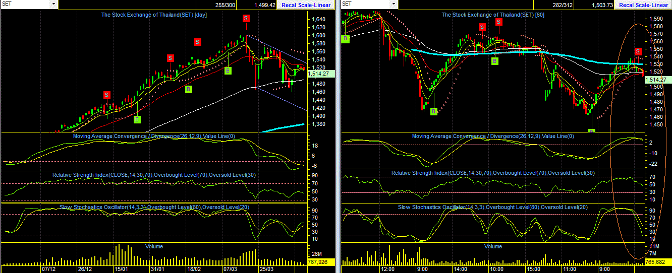The width and height of the screenshot is (672, 273).
Task: Click the Slow Stochastics Oscillator title on daily chart
Action: (154, 207)
